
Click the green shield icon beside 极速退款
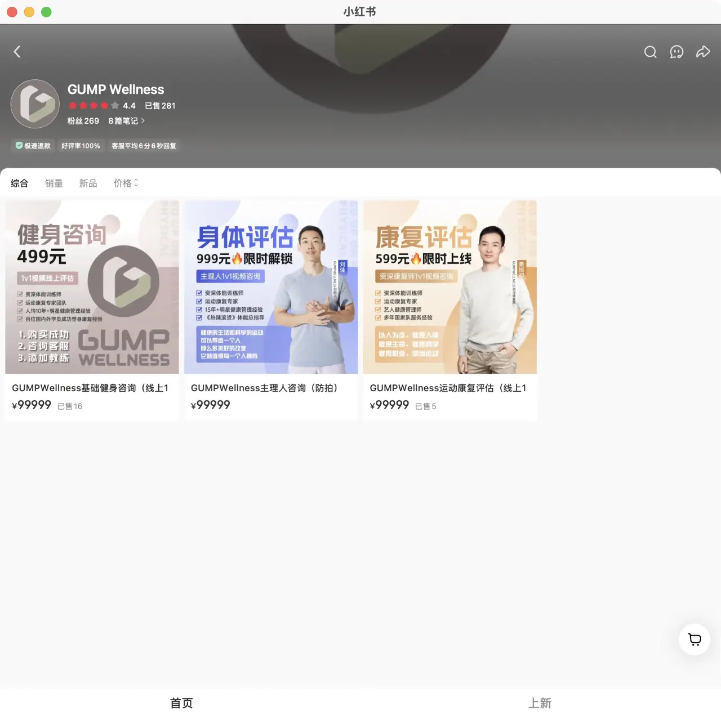19,146
